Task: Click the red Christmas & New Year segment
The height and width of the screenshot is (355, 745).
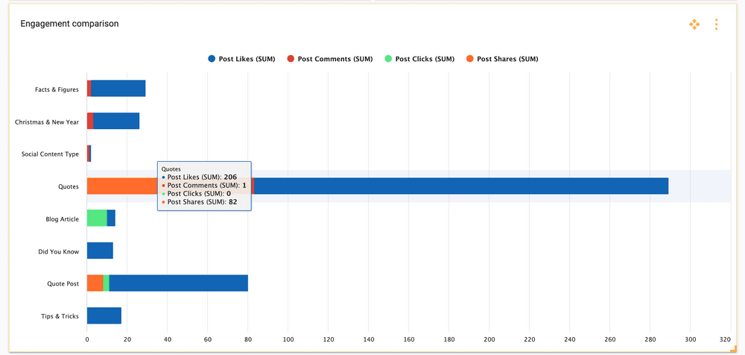Action: point(90,121)
